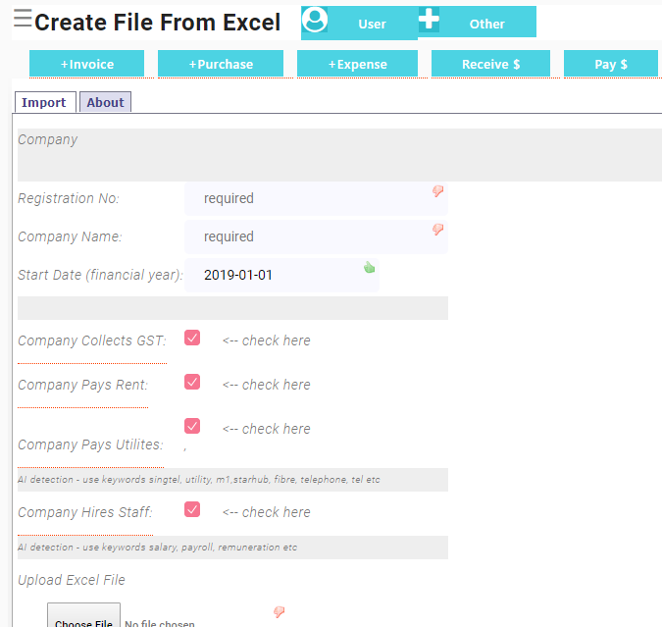Image resolution: width=662 pixels, height=627 pixels.
Task: Uncheck the Company Collects GST checkbox
Action: pyautogui.click(x=192, y=338)
